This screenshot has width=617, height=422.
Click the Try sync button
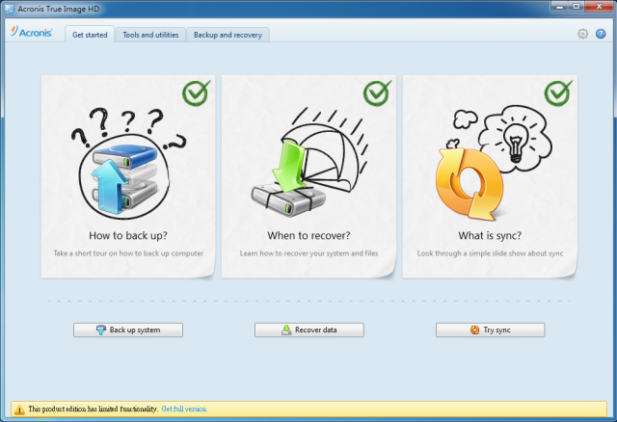tap(491, 330)
